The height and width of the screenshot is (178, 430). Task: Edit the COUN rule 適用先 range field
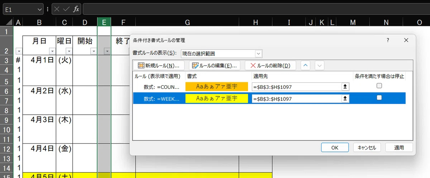(x=296, y=87)
